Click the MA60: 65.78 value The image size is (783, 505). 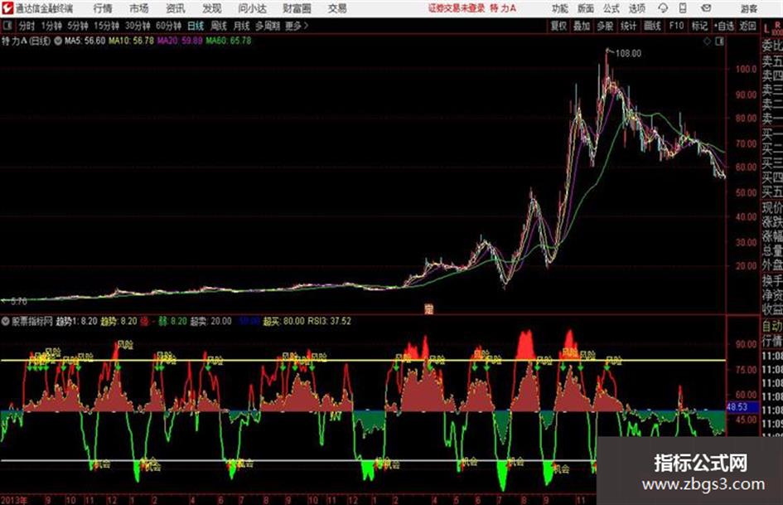[229, 41]
